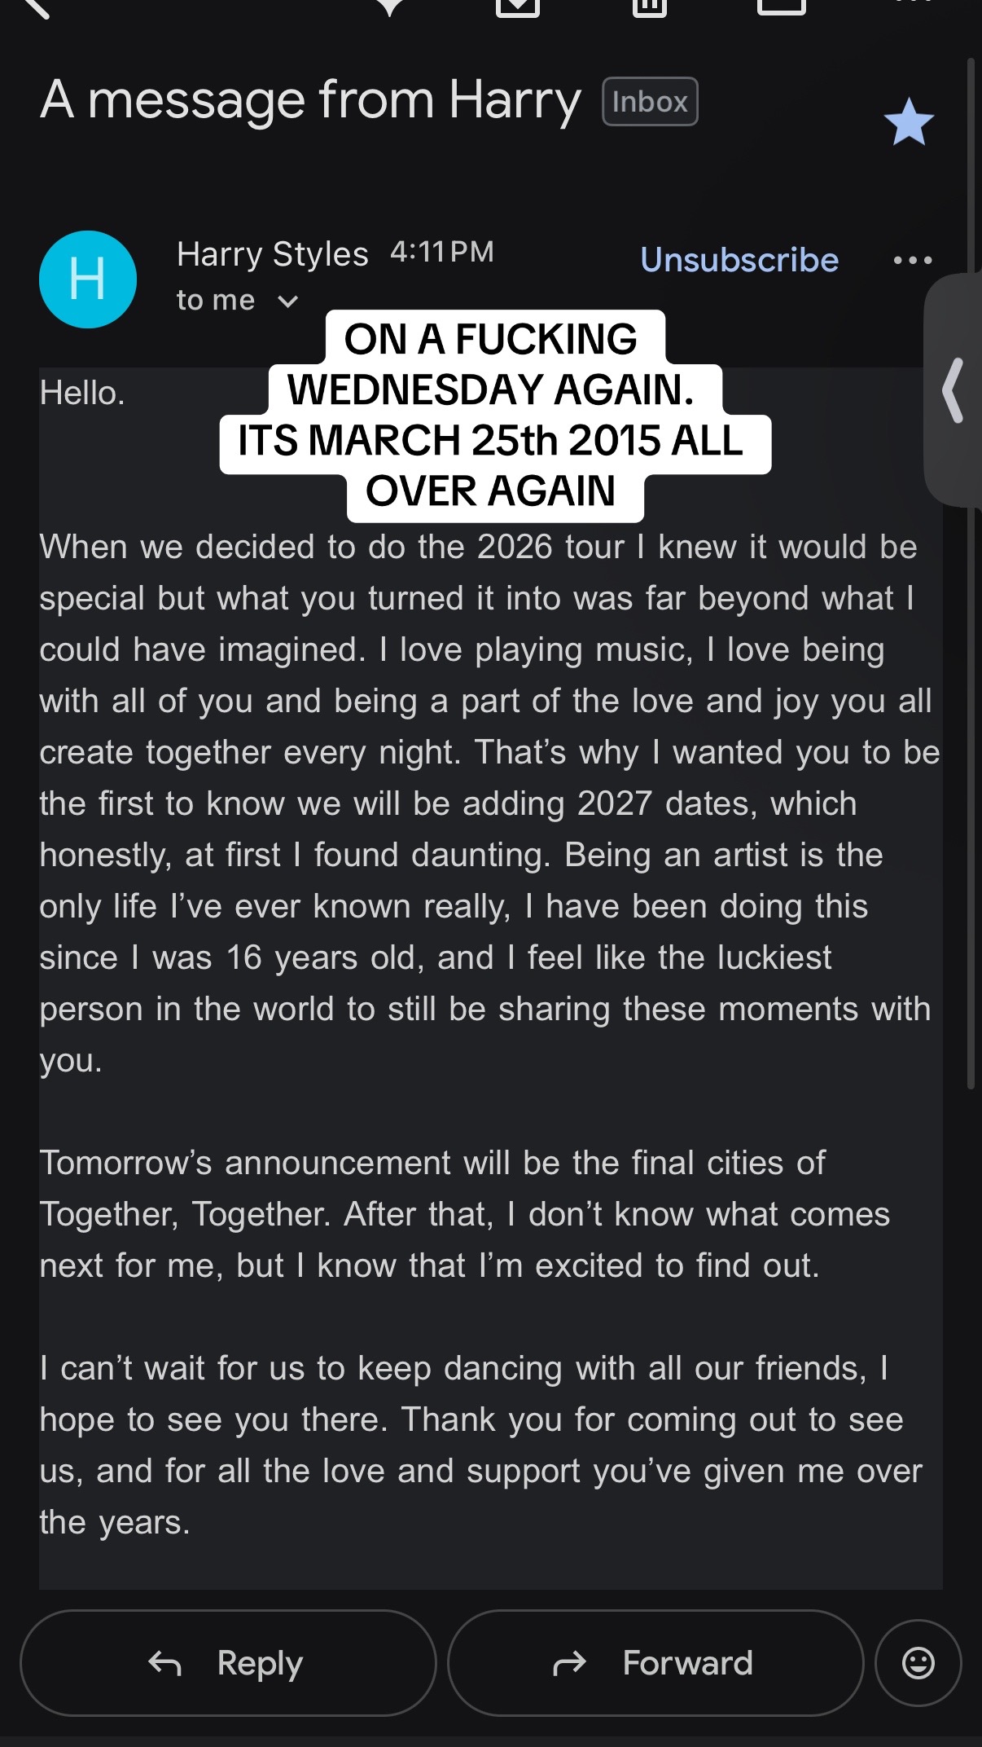
Task: Tap the sender name Harry Styles
Action: pos(273,254)
